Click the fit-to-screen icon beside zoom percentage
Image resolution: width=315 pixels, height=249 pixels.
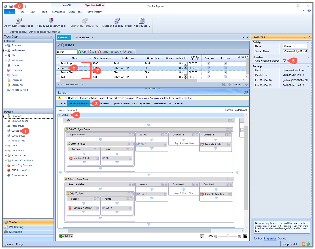pyautogui.click(x=202, y=236)
